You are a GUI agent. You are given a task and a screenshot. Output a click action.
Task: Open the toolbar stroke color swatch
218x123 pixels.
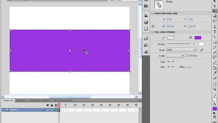(215, 100)
